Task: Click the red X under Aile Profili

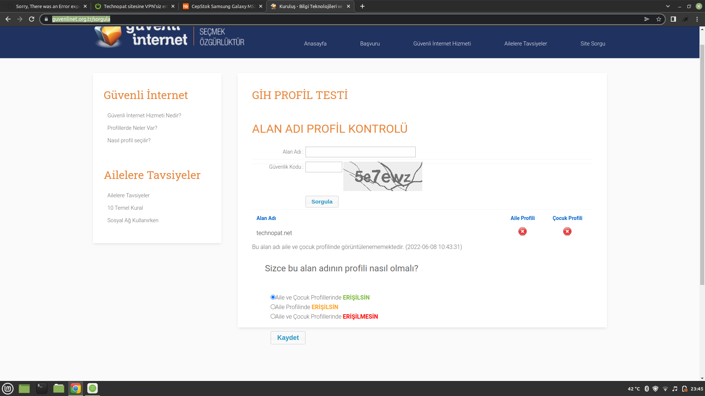Action: click(x=522, y=231)
